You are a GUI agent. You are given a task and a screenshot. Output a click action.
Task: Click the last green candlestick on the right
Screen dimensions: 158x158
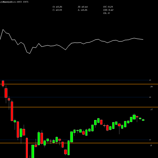pyautogui.click(x=143, y=120)
